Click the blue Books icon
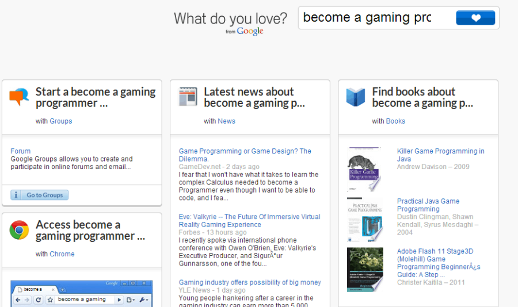This screenshot has height=307, width=518. point(355,97)
